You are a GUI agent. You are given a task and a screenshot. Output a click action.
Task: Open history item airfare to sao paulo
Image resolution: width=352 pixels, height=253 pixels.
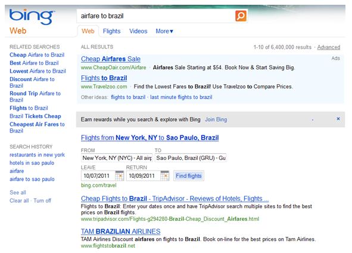pyautogui.click(x=32, y=179)
